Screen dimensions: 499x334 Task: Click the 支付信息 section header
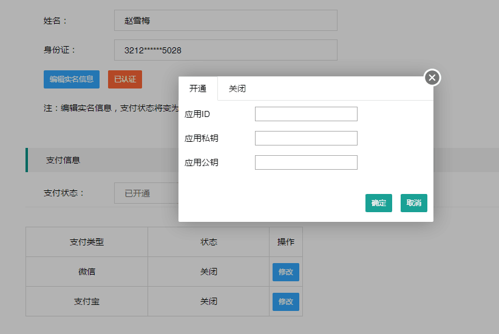click(x=63, y=161)
